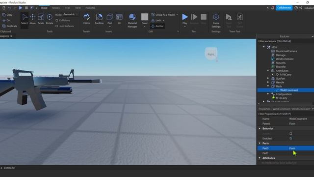Collapse the Behavior property section

(x=260, y=128)
